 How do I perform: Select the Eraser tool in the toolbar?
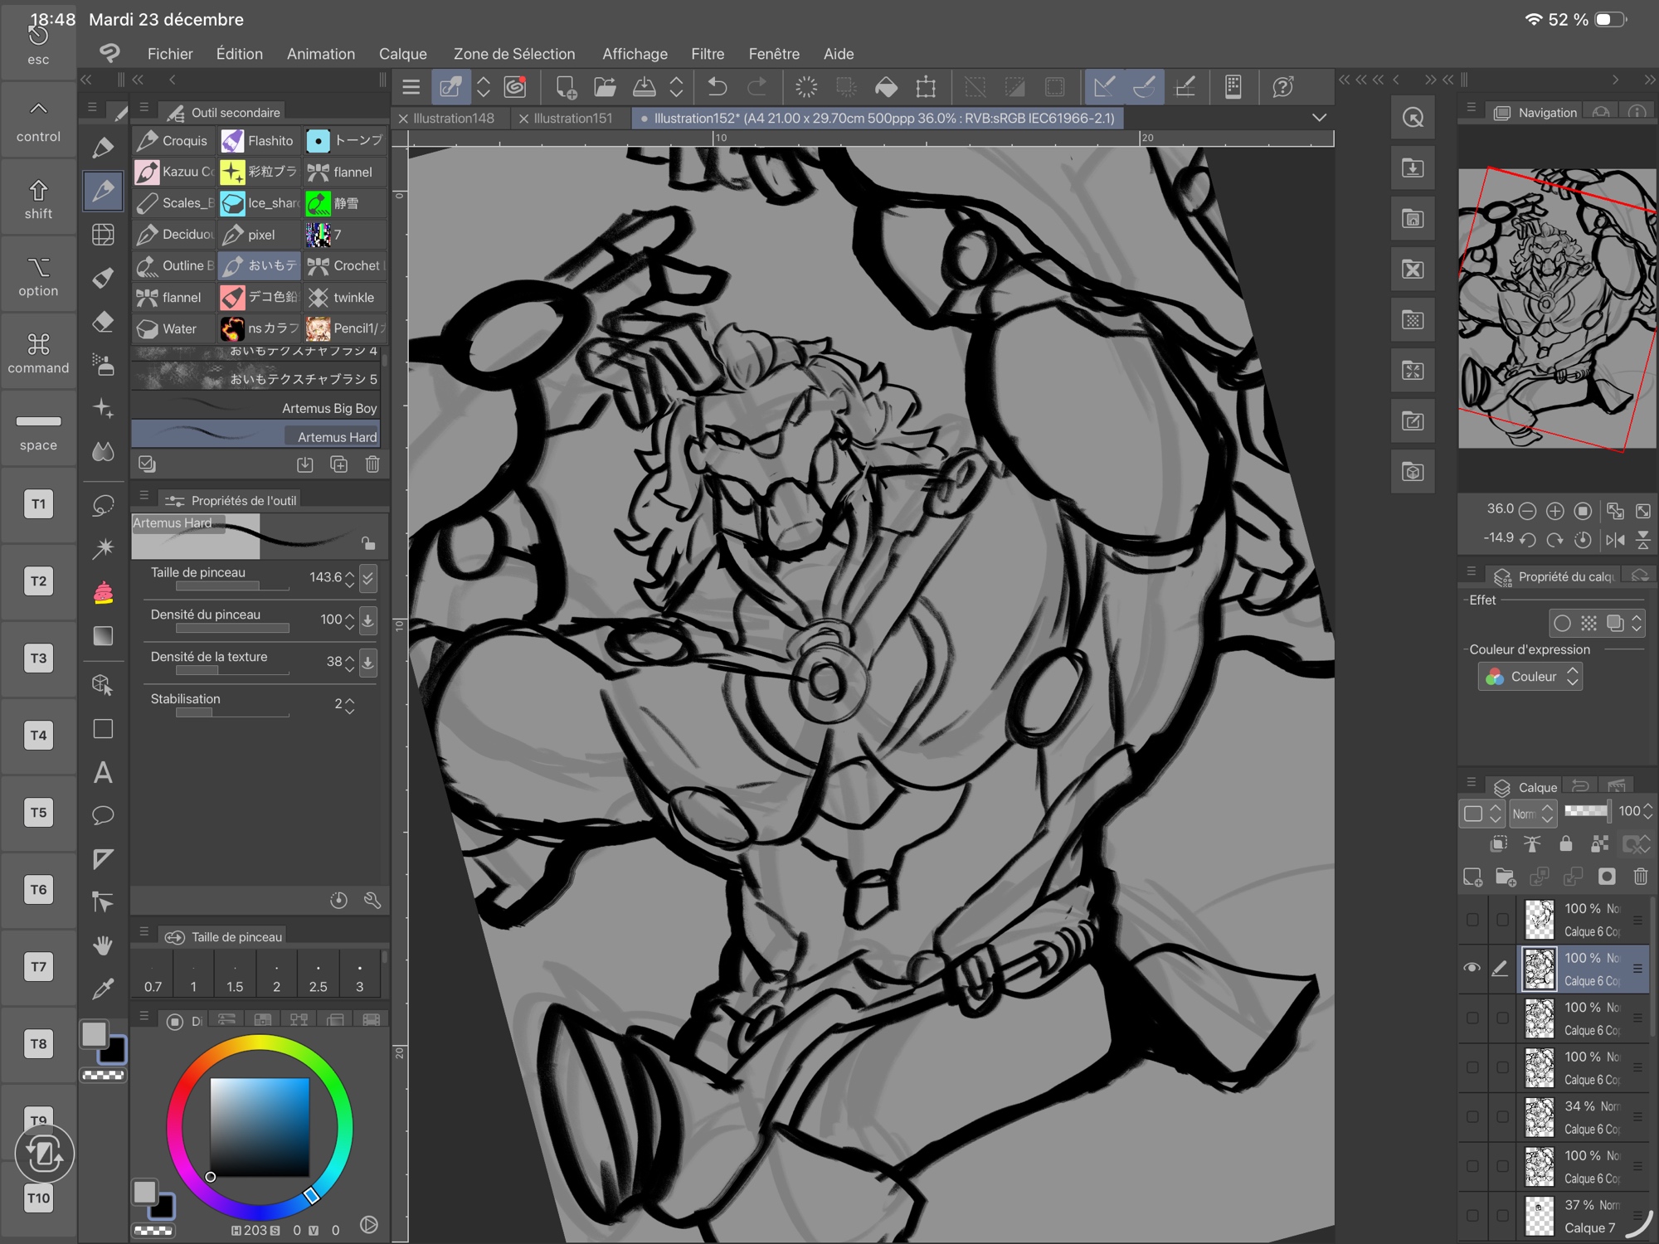pyautogui.click(x=103, y=321)
